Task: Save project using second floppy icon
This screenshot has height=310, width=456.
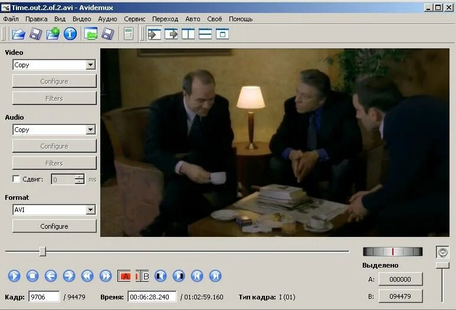Action: 107,34
